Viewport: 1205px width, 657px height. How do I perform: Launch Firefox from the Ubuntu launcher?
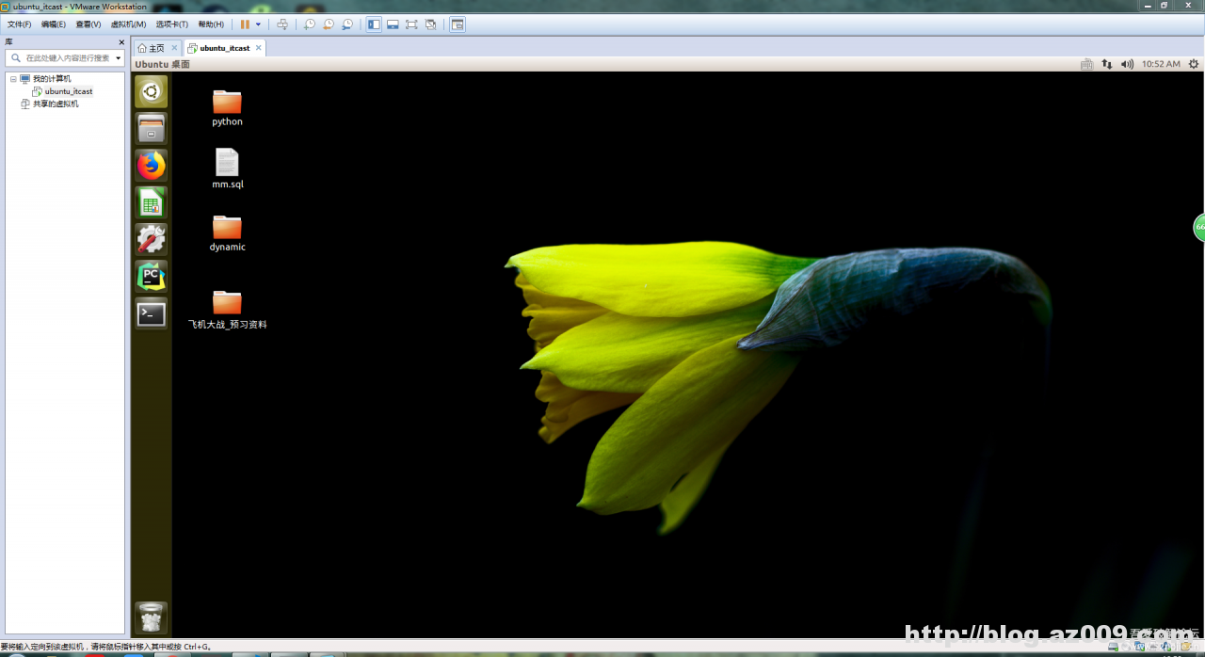[x=151, y=166]
